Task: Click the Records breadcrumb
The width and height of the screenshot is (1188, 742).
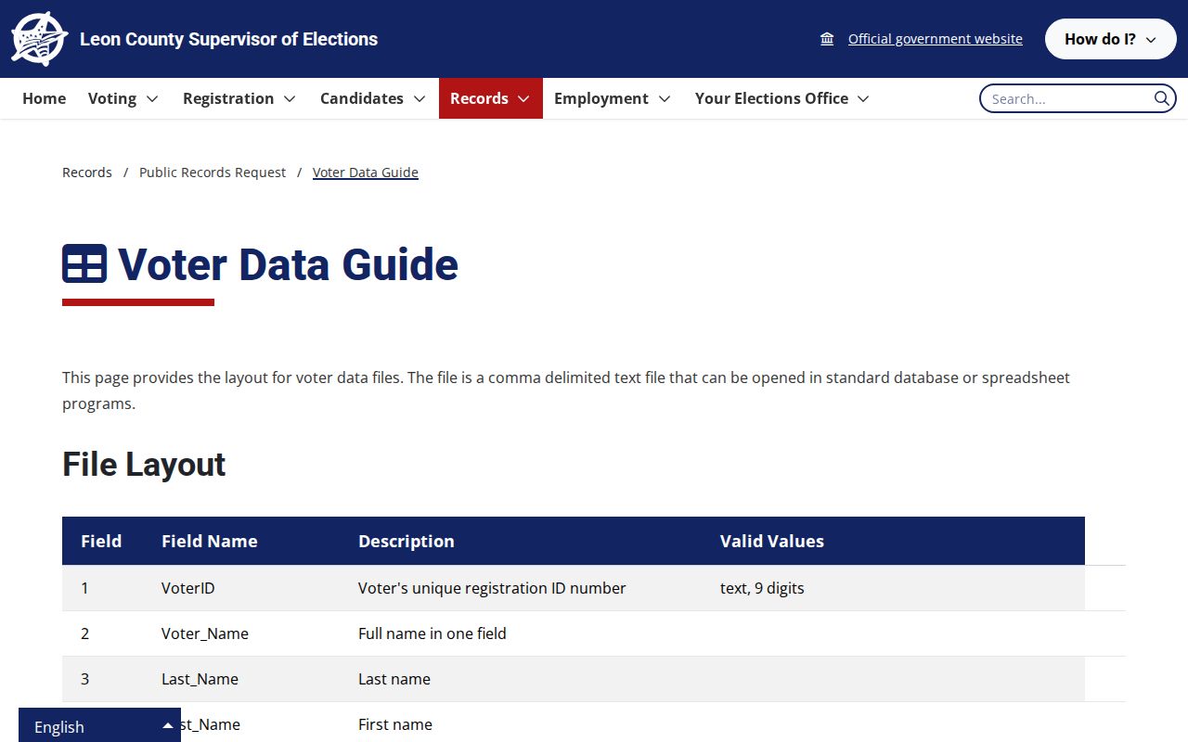Action: [87, 173]
